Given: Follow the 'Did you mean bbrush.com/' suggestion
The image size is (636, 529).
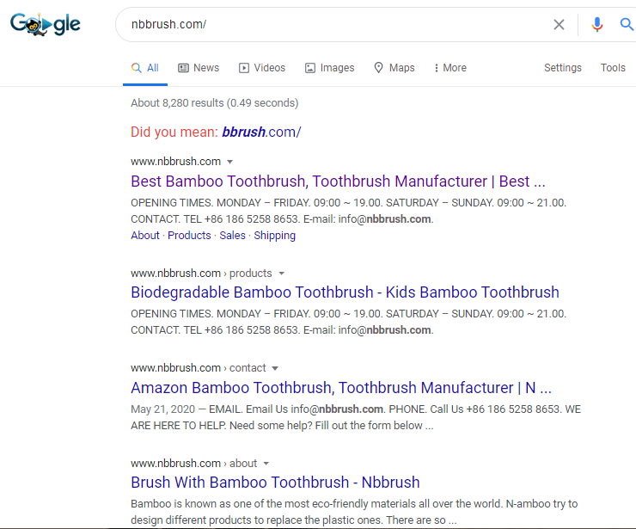Looking at the screenshot, I should coord(261,132).
